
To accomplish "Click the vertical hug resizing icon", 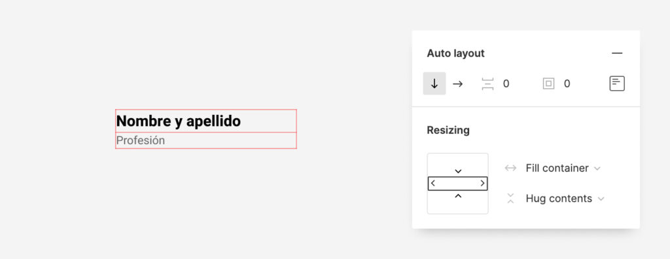I will (510, 198).
